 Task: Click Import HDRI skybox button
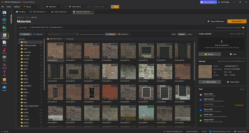(x=216, y=21)
